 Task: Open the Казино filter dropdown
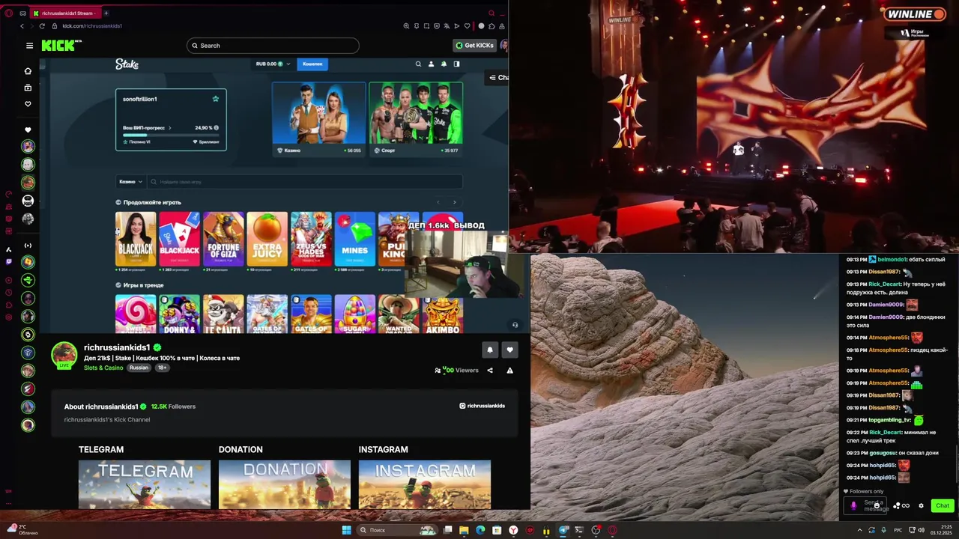point(130,181)
